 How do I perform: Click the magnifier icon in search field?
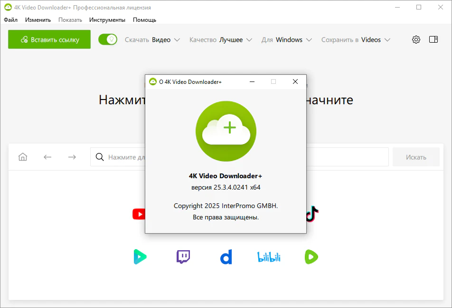pyautogui.click(x=100, y=157)
